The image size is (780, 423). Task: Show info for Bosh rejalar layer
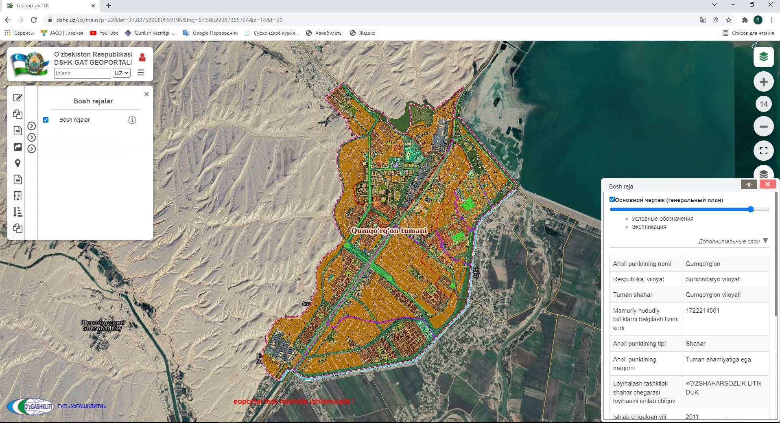tap(132, 120)
